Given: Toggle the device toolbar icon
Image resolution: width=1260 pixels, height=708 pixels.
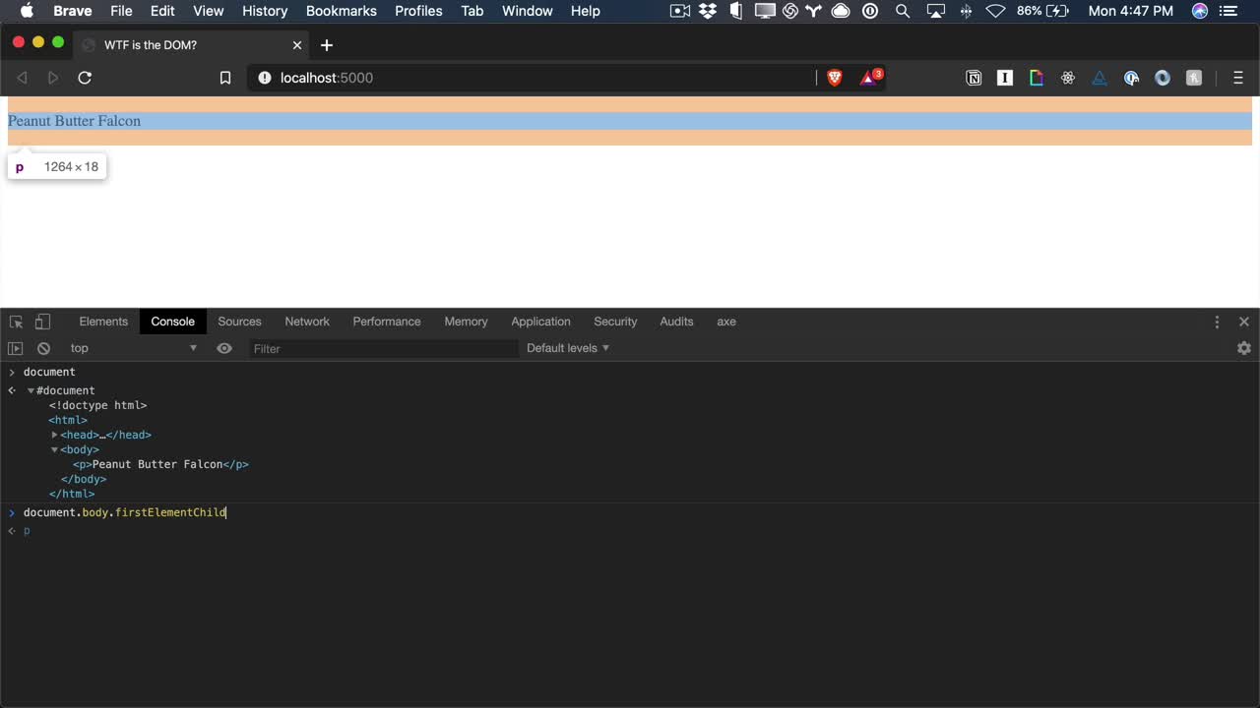Looking at the screenshot, I should (42, 322).
